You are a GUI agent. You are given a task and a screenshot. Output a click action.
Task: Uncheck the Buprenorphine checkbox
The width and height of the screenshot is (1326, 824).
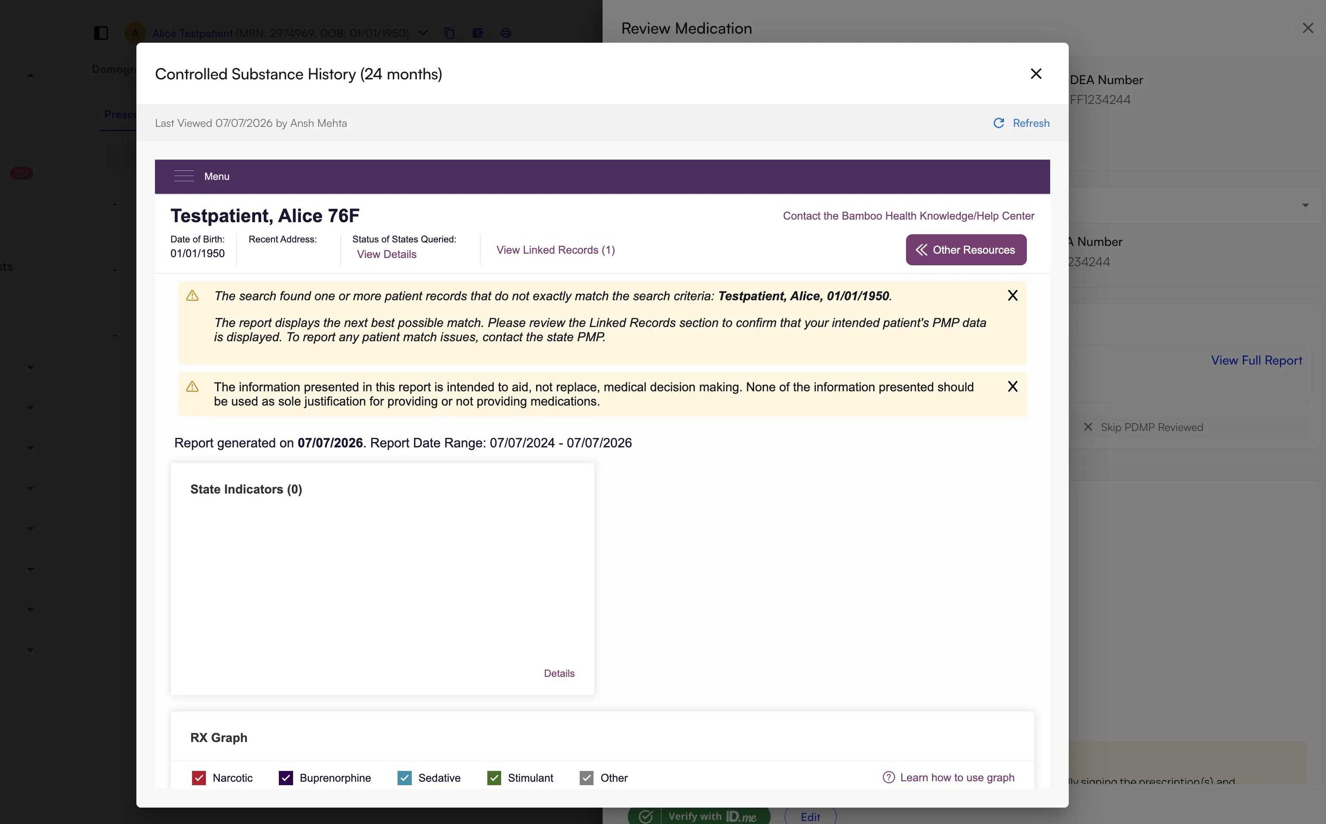286,778
